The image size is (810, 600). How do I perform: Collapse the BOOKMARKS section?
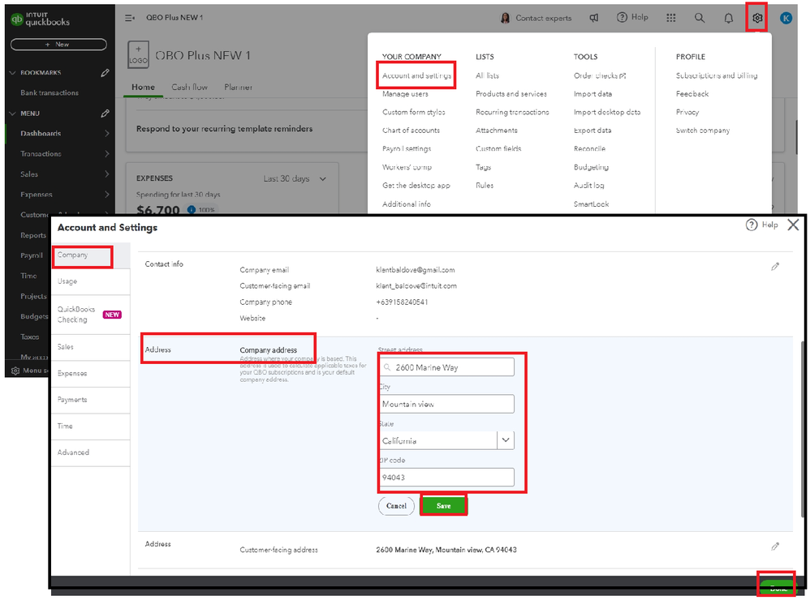(13, 73)
